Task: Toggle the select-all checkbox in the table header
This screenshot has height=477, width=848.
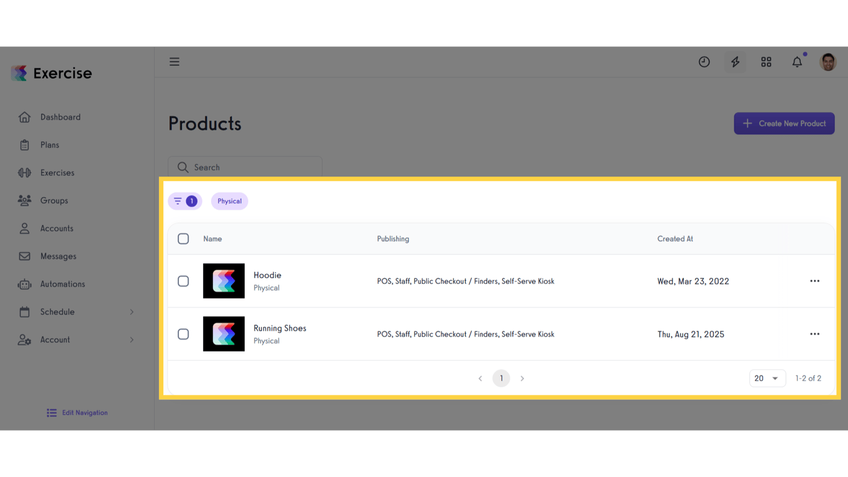Action: coord(183,238)
